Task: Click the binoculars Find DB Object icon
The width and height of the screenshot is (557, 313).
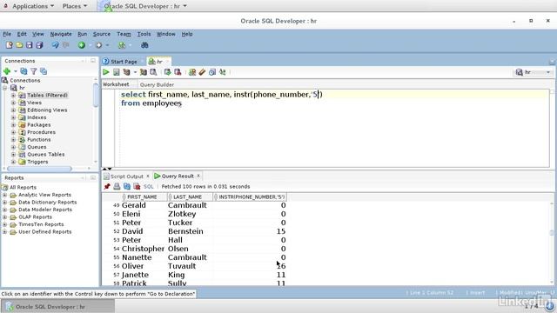Action: (x=144, y=45)
